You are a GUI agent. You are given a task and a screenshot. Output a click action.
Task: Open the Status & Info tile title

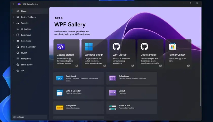click(x=125, y=105)
